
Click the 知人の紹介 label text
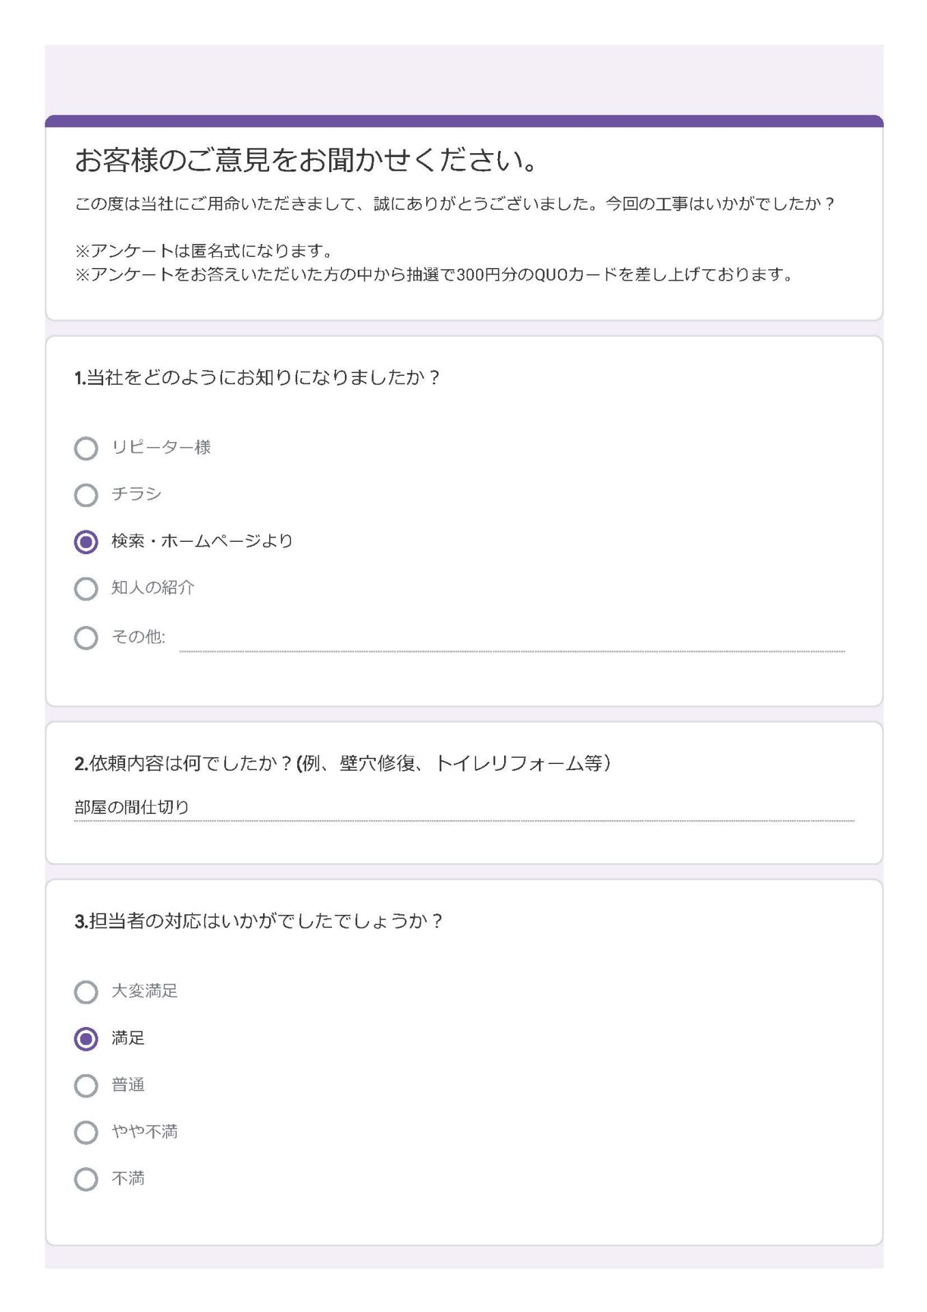[153, 588]
